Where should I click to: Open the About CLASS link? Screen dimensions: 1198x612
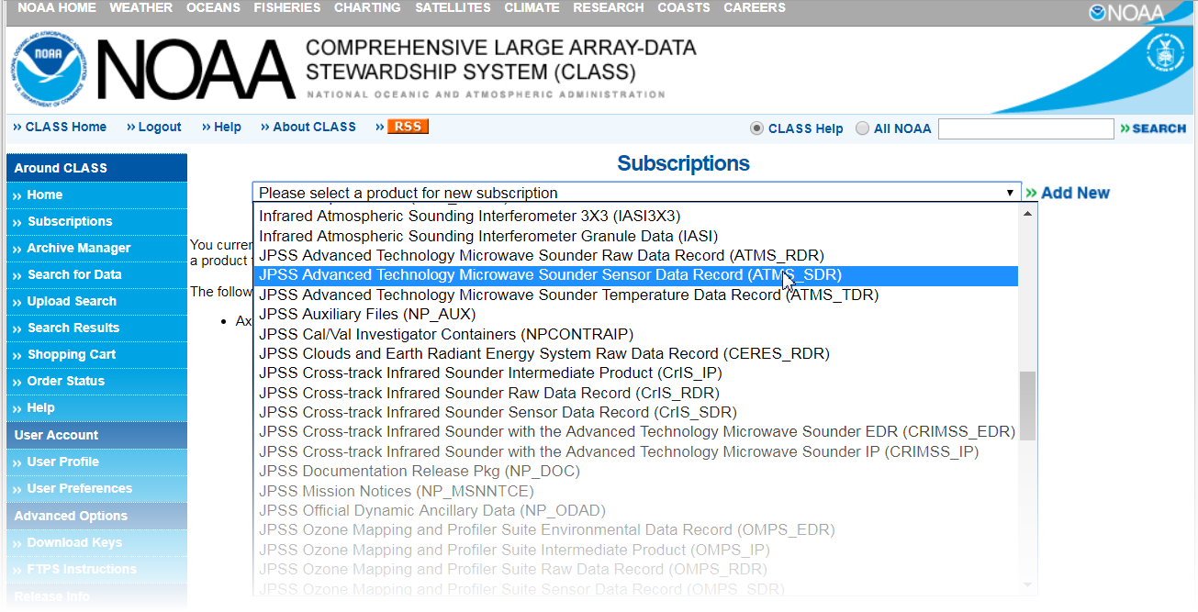click(x=308, y=128)
